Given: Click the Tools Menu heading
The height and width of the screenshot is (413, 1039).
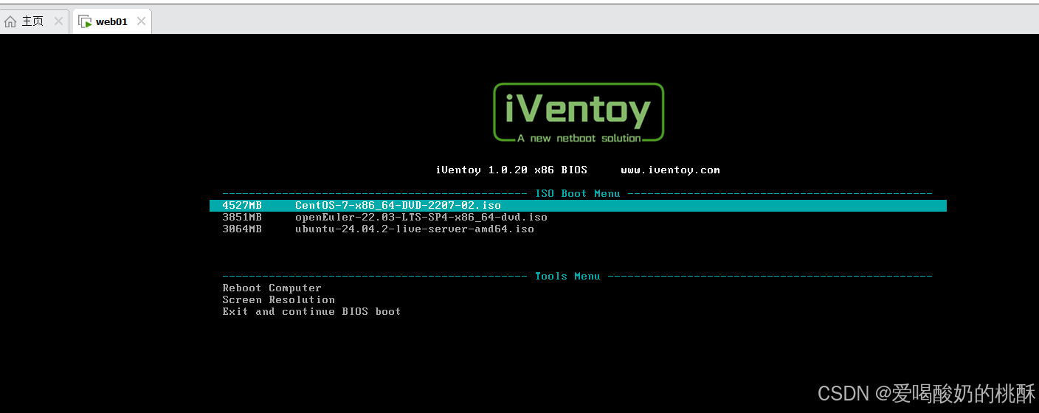Looking at the screenshot, I should pos(567,277).
